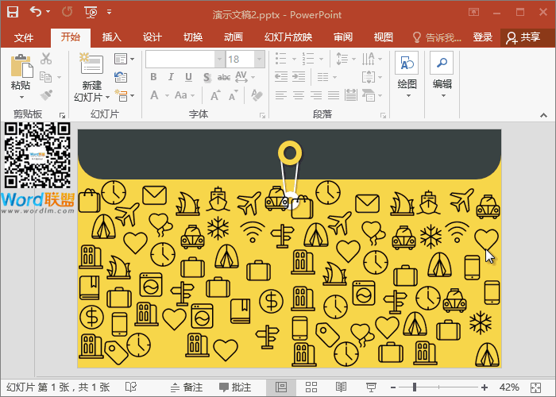This screenshot has height=397, width=556.
Task: Click the 登录 sign-in link
Action: point(483,37)
